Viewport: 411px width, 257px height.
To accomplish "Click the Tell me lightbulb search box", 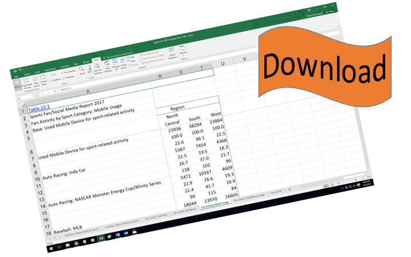I will [119, 55].
